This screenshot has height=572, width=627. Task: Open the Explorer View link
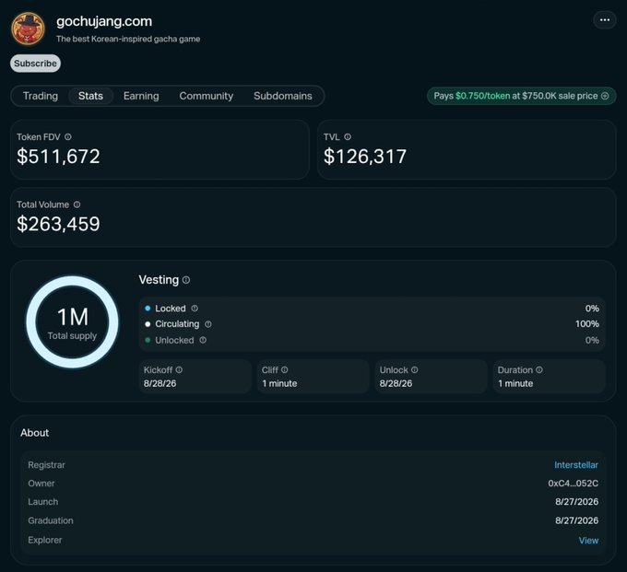pos(588,541)
